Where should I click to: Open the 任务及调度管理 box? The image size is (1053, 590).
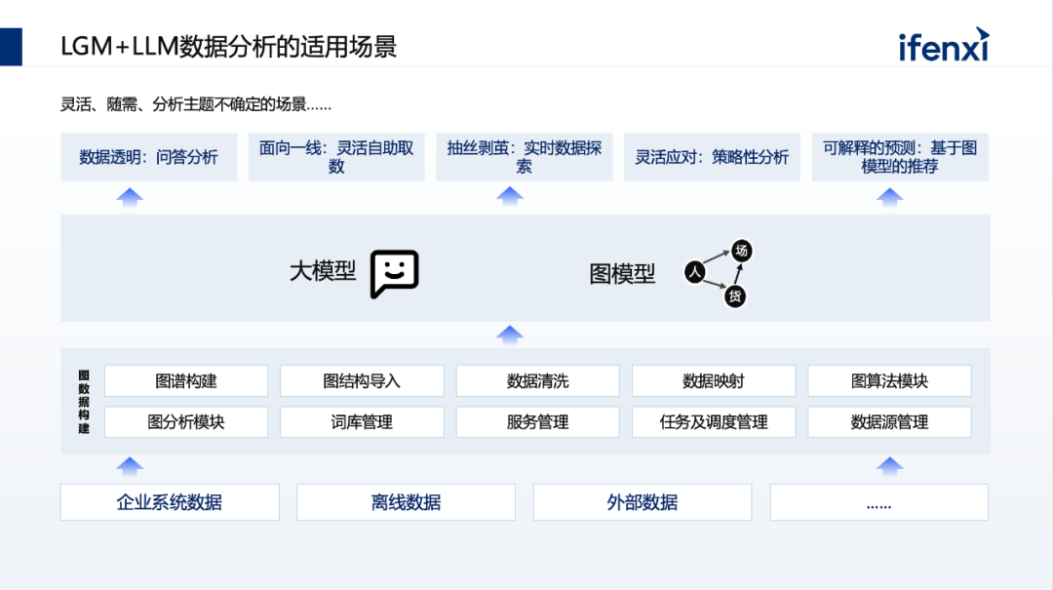714,422
